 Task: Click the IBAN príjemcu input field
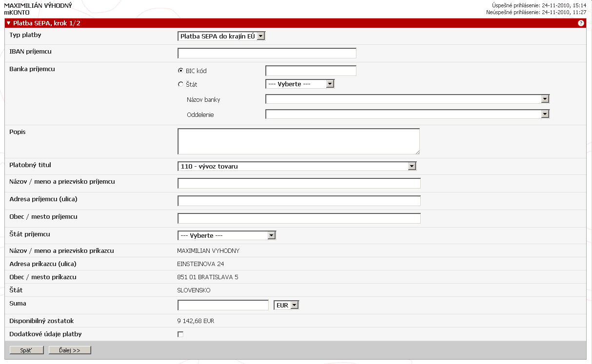267,53
